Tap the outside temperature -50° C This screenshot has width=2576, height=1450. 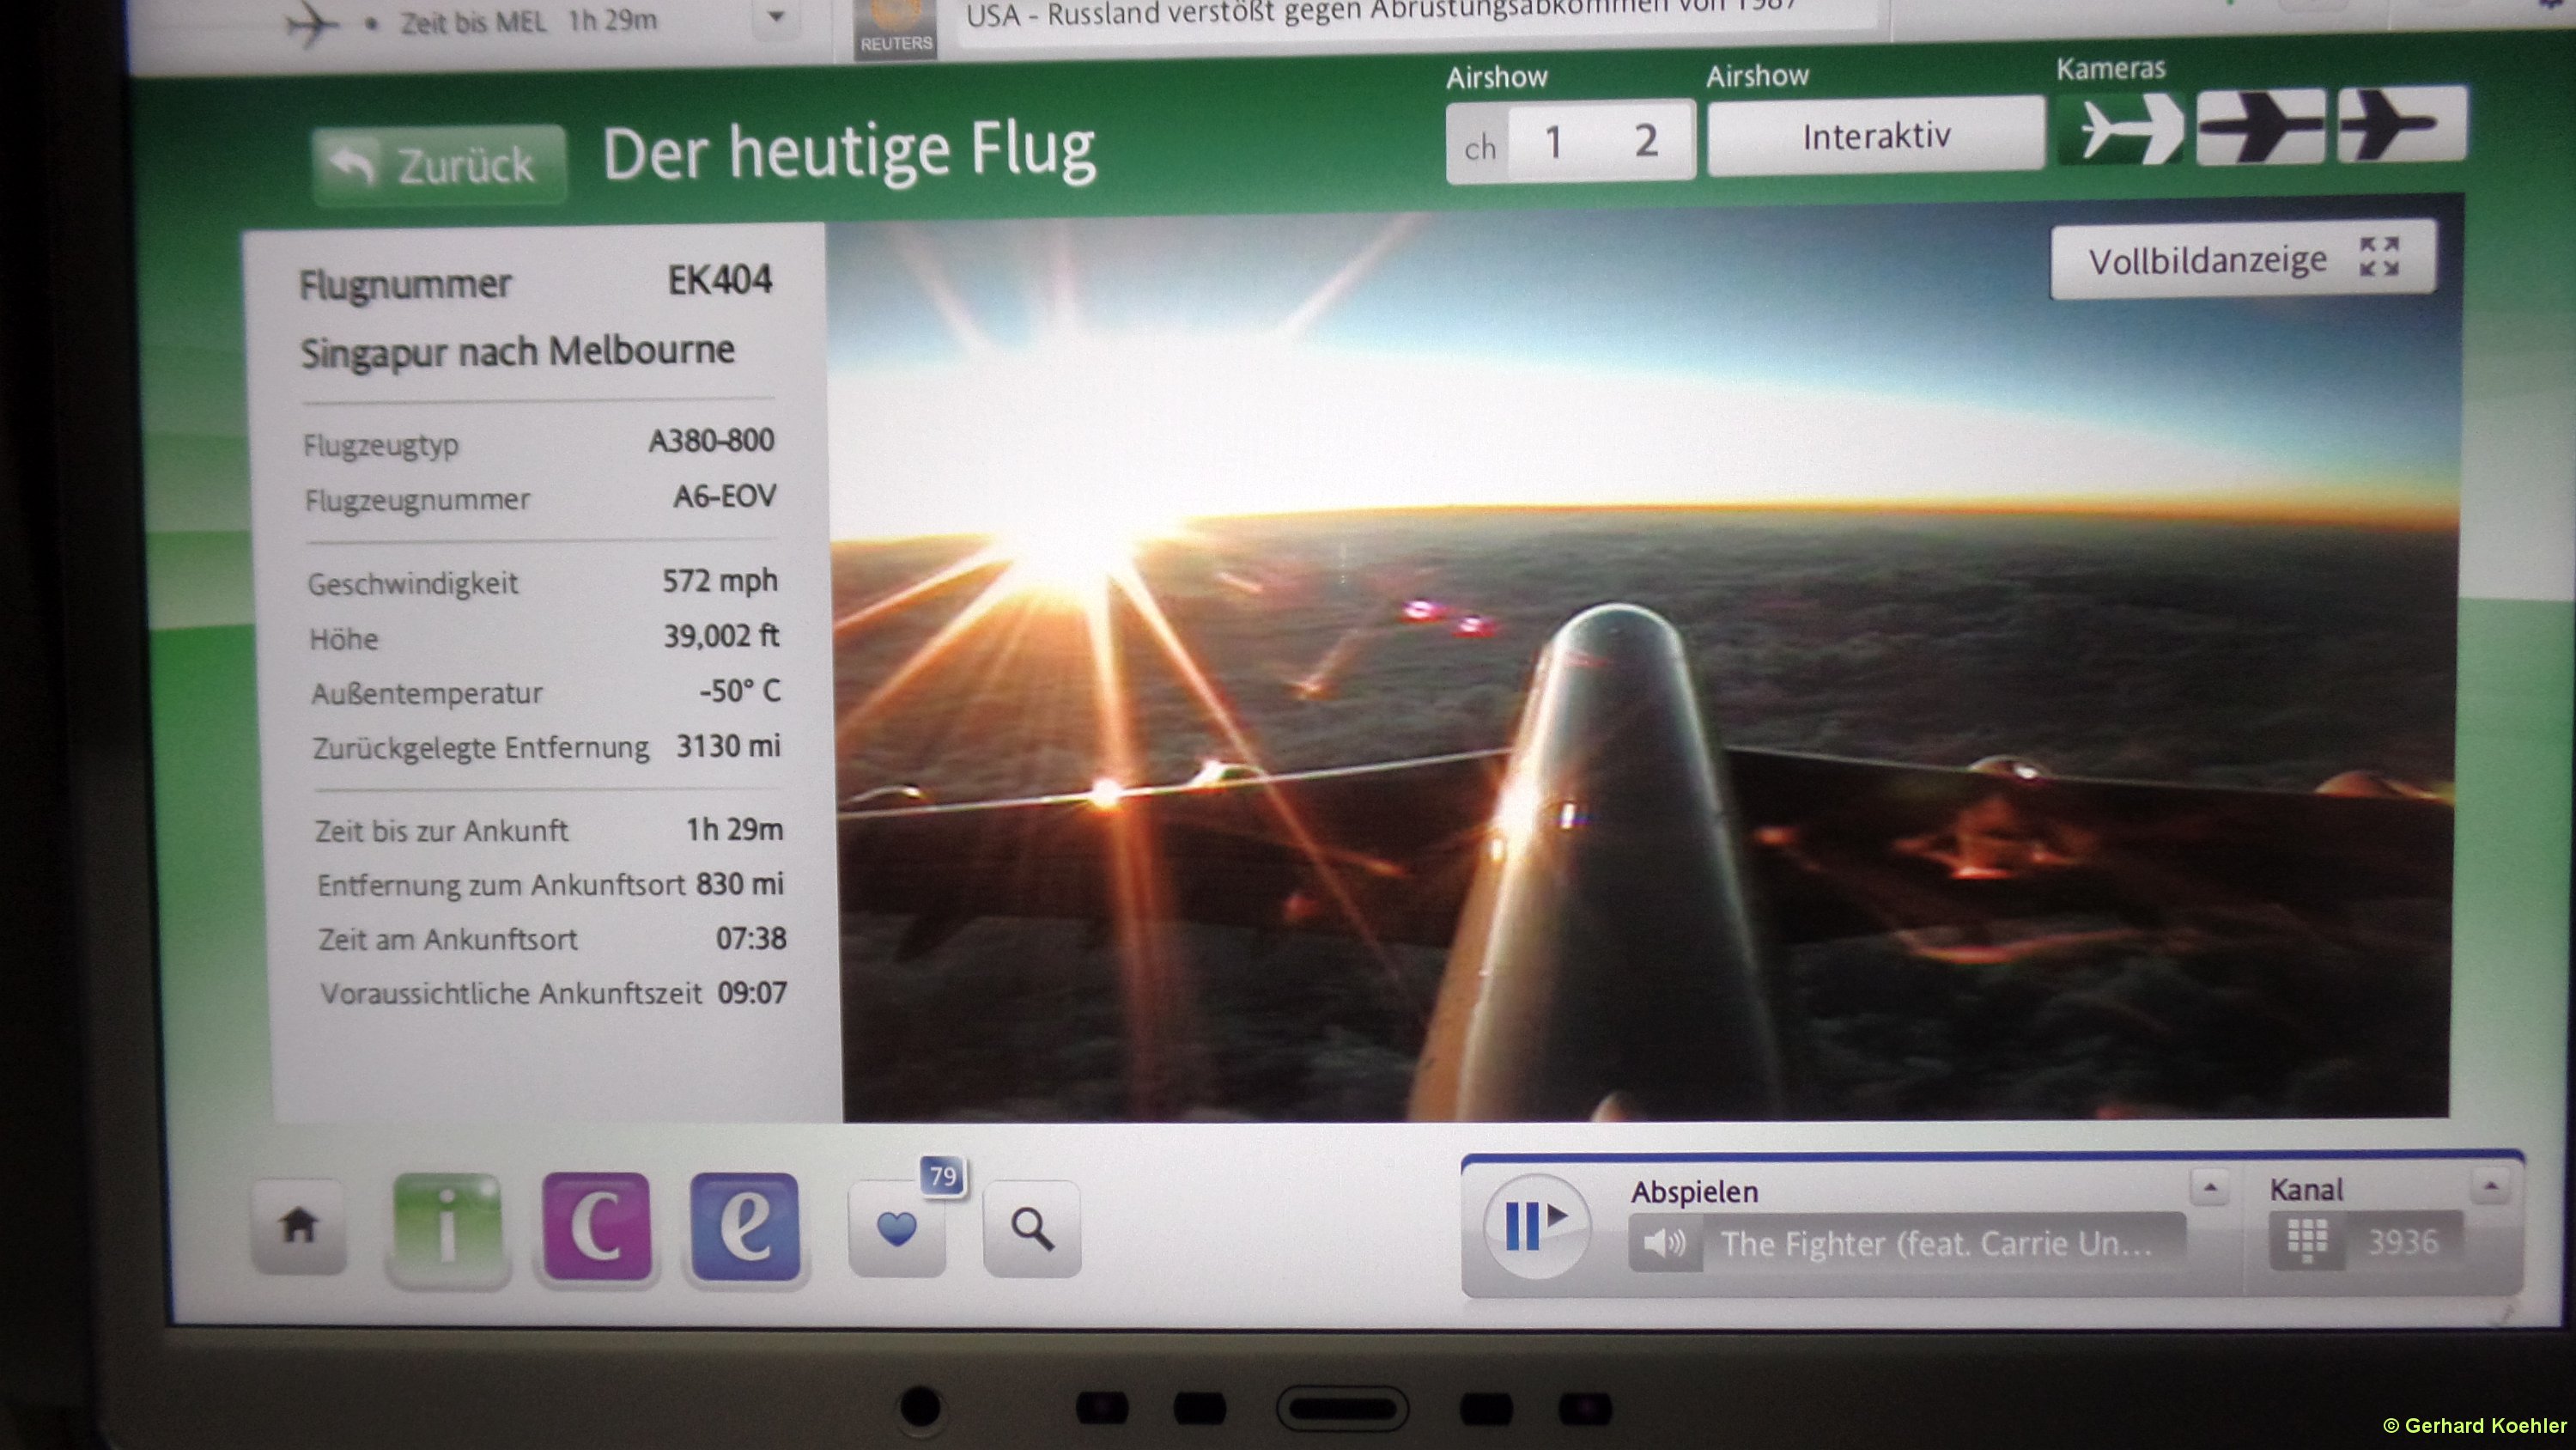pos(740,691)
